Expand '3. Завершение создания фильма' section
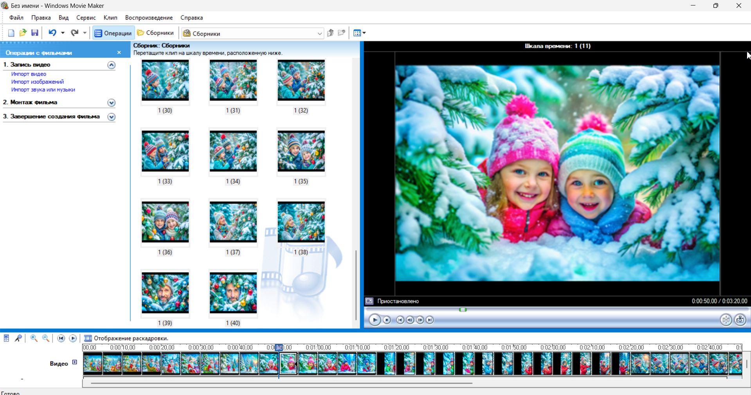 (112, 117)
